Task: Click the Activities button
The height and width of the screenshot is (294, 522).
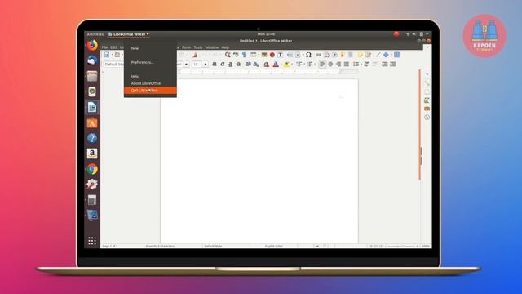Action: (x=95, y=34)
